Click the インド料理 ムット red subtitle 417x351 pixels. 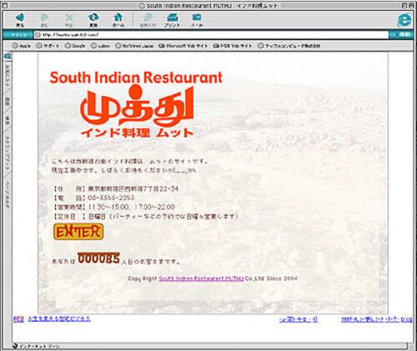coord(137,133)
